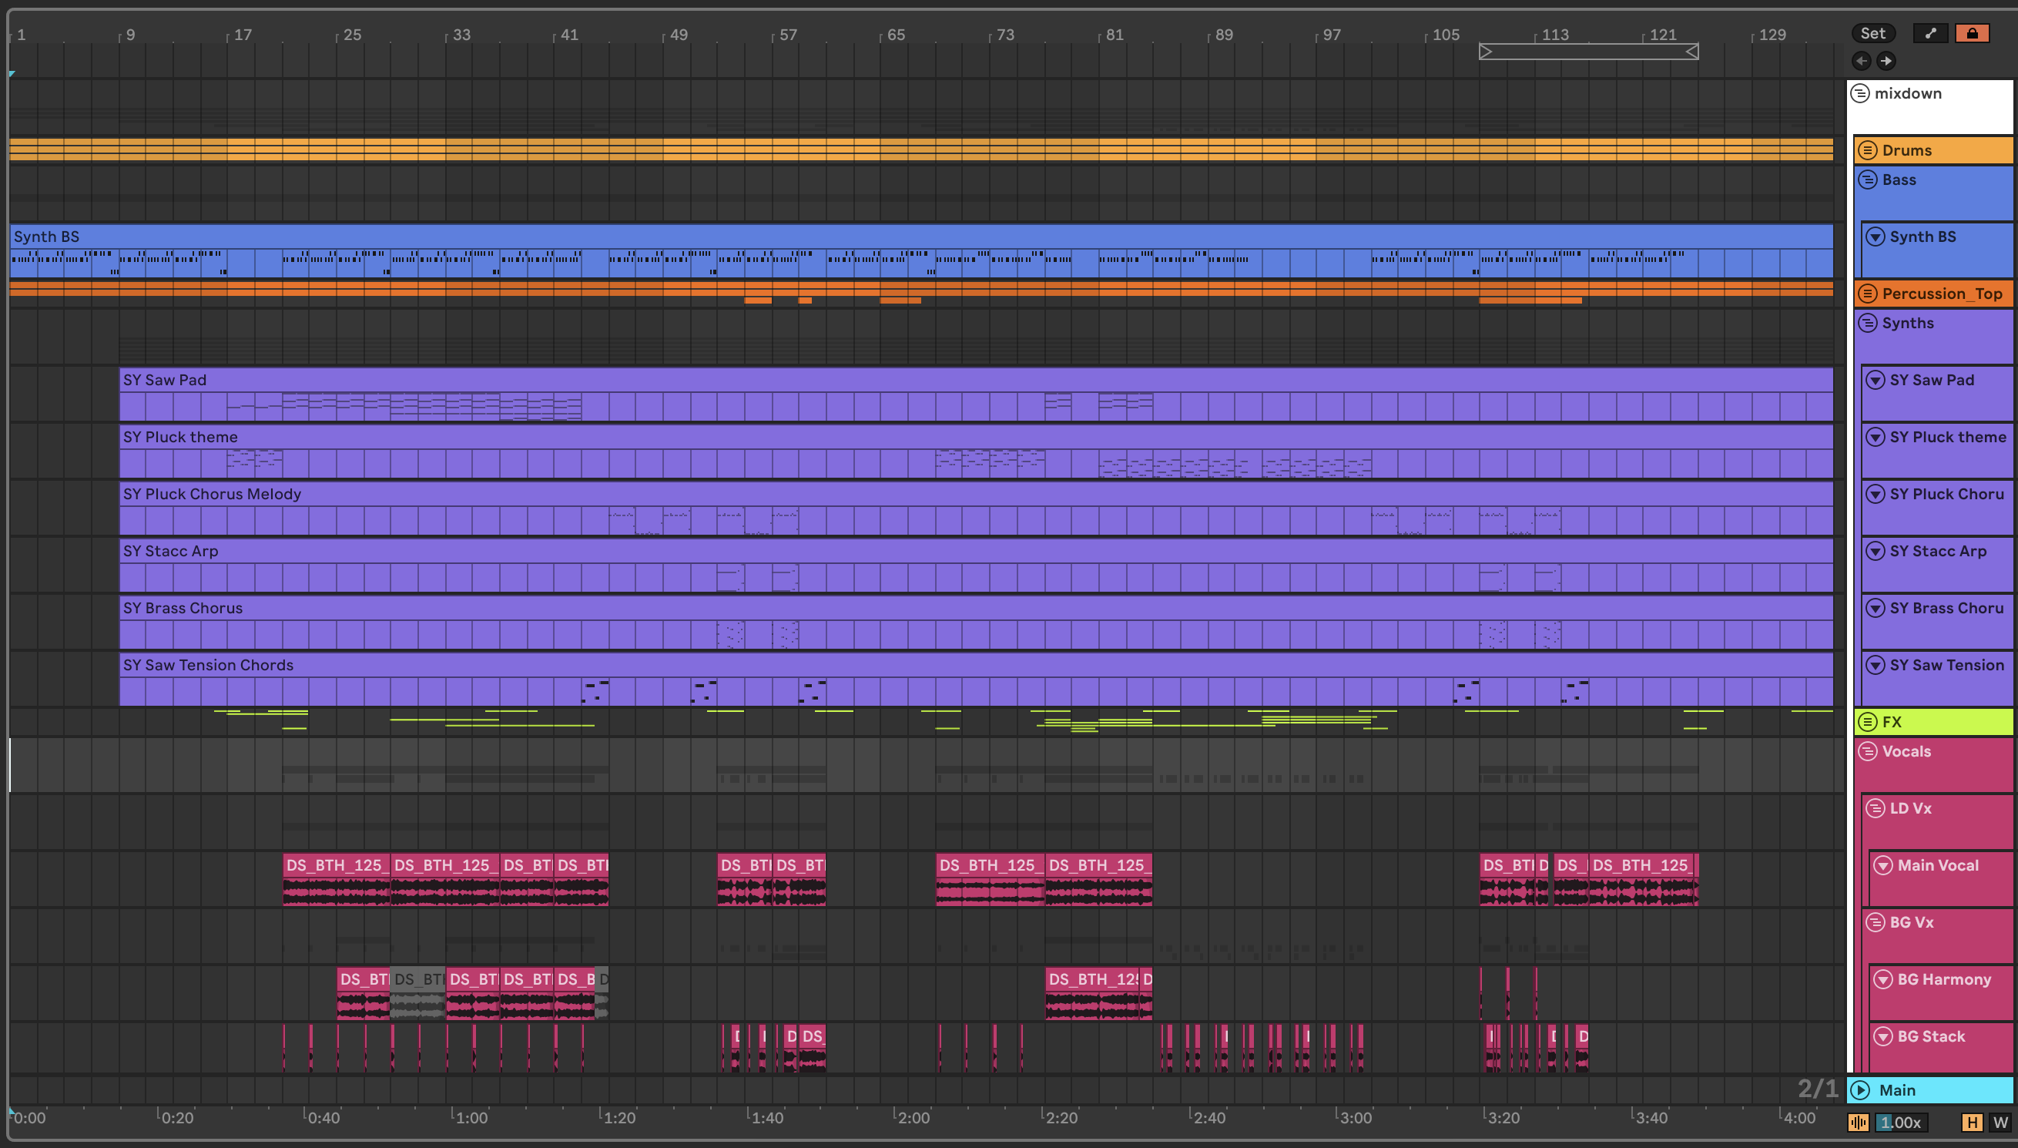Jump to the previous locator arrow

1861,61
